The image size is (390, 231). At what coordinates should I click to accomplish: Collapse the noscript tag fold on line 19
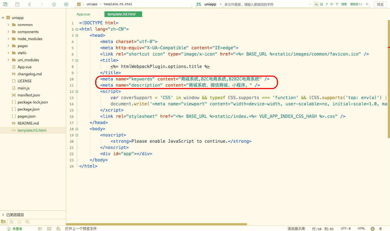coord(77,135)
